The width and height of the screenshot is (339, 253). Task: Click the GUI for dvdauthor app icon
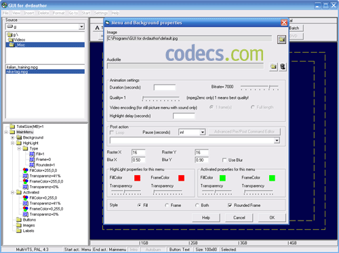[4, 5]
